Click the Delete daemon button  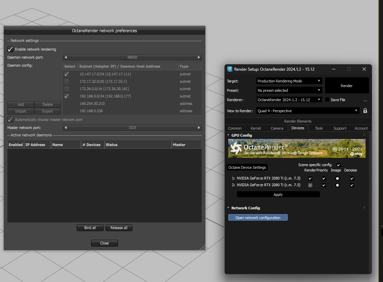point(47,104)
